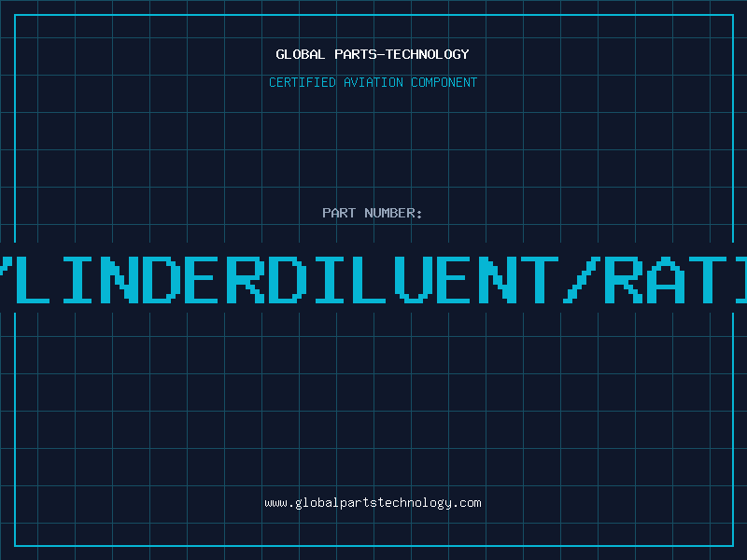Click the .com ending of the website address
Image resolution: width=747 pixels, height=560 pixels.
click(467, 502)
